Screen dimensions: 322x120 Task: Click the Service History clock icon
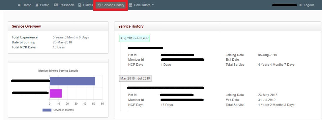click(x=99, y=5)
